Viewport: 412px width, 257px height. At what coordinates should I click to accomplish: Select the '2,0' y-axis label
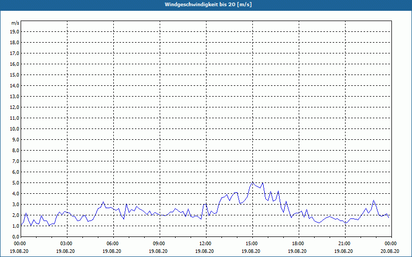[x=15, y=215]
